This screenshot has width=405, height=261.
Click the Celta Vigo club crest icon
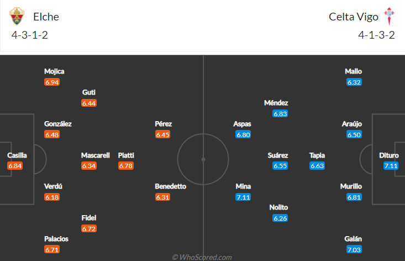pyautogui.click(x=389, y=16)
